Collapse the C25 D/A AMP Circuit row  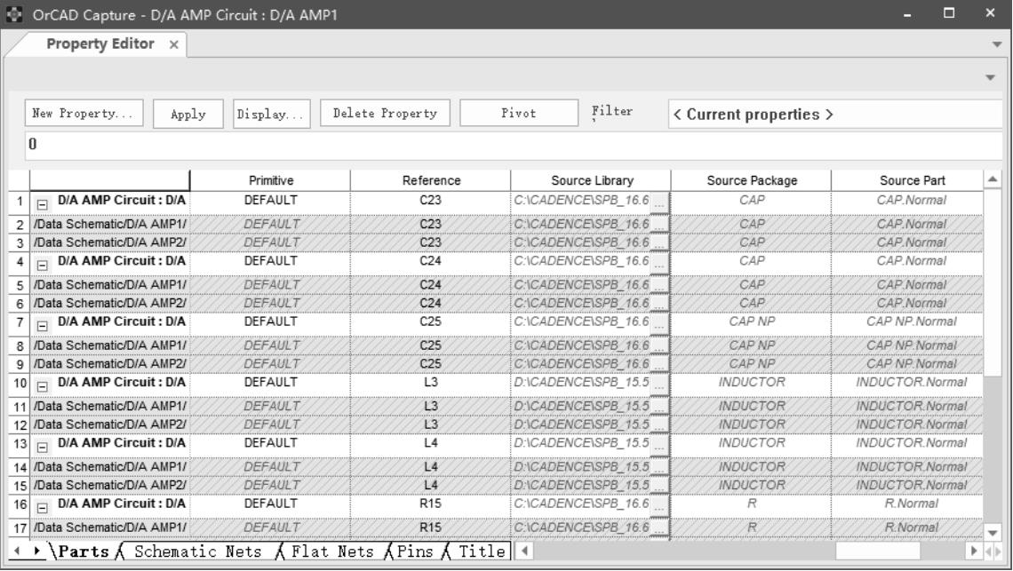coord(43,326)
